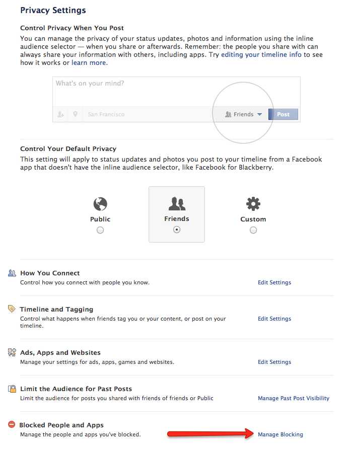Click the Custom gear icon

tap(253, 204)
